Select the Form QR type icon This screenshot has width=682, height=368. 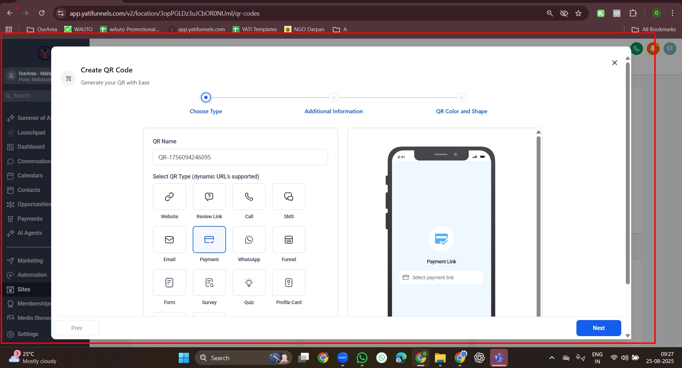tap(169, 282)
